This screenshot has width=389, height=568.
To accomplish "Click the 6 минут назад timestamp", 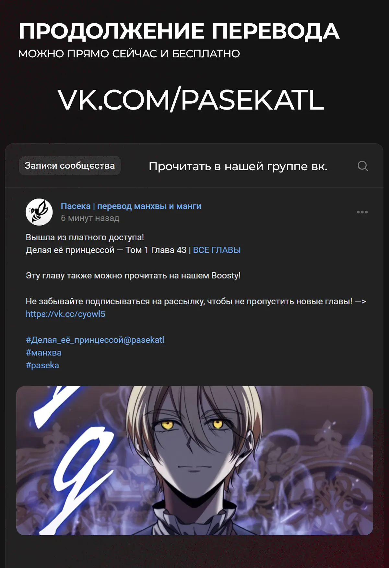I will pos(90,218).
